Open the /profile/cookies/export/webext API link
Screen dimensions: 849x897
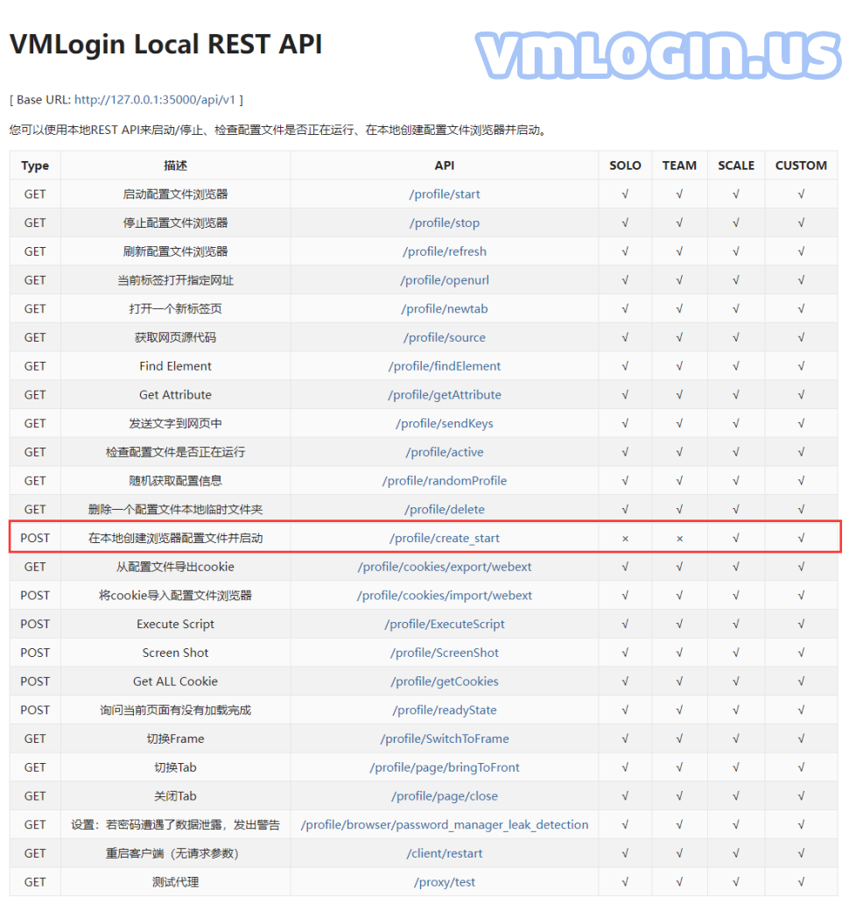point(445,567)
